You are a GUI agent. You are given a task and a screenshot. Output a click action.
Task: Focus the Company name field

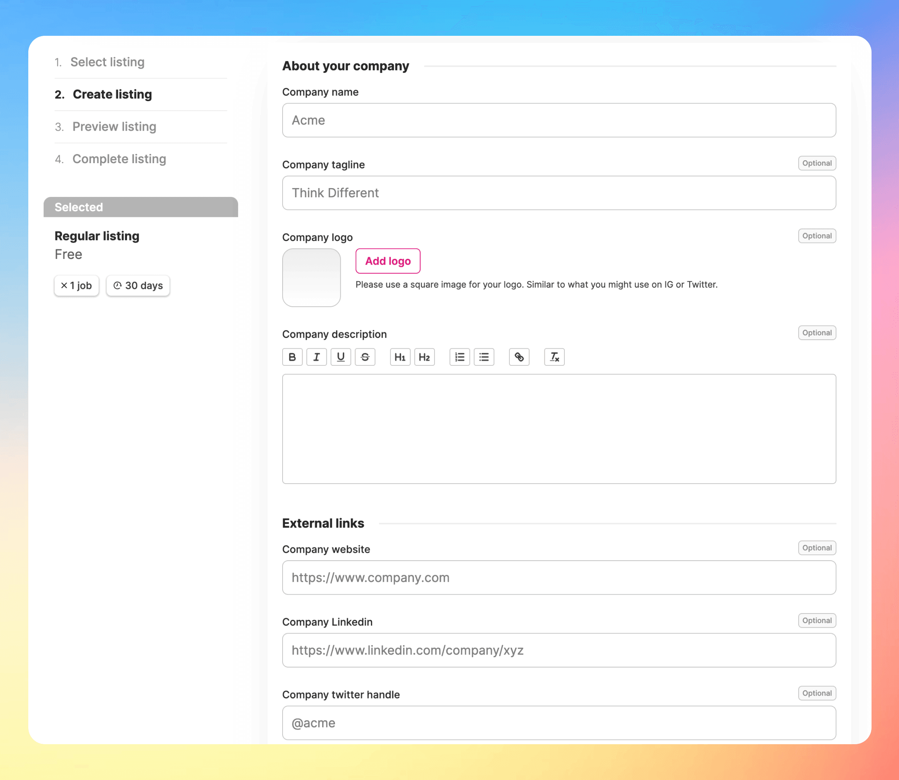(559, 120)
